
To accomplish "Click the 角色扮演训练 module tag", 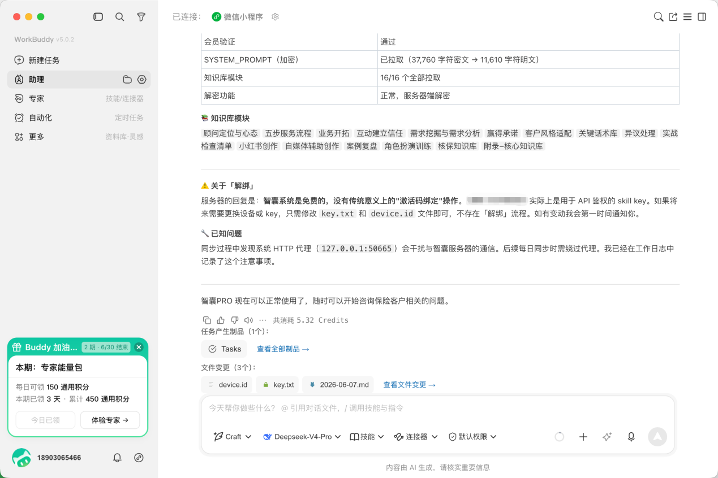I will click(x=407, y=146).
